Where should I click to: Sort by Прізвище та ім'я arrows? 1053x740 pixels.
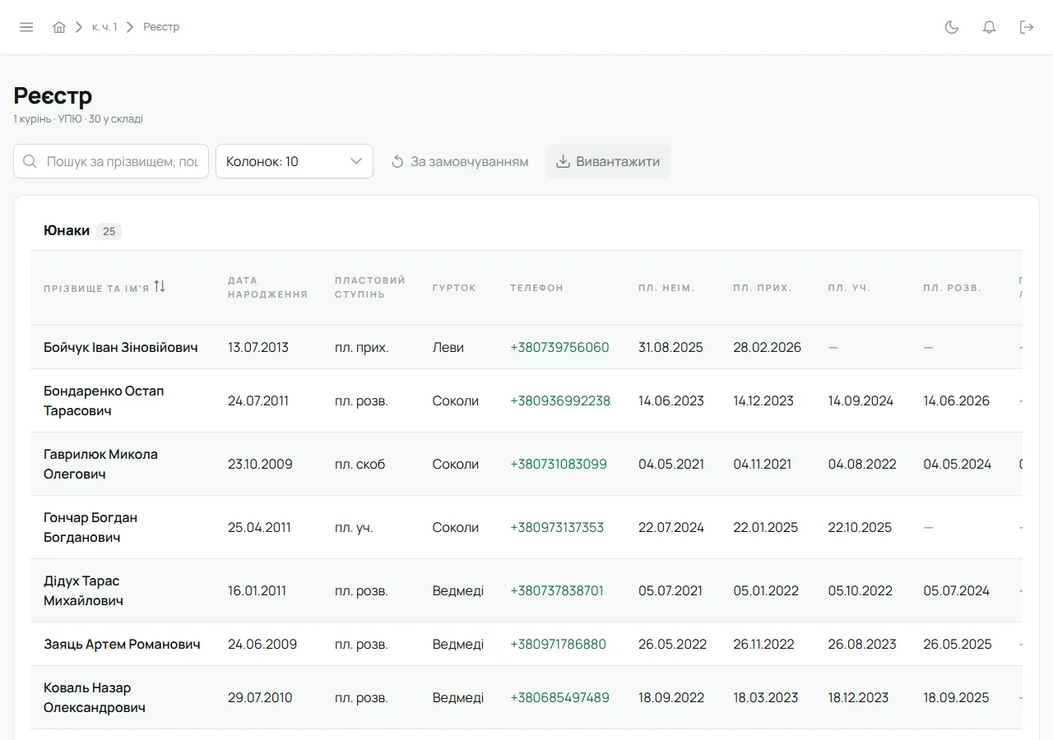coord(160,286)
